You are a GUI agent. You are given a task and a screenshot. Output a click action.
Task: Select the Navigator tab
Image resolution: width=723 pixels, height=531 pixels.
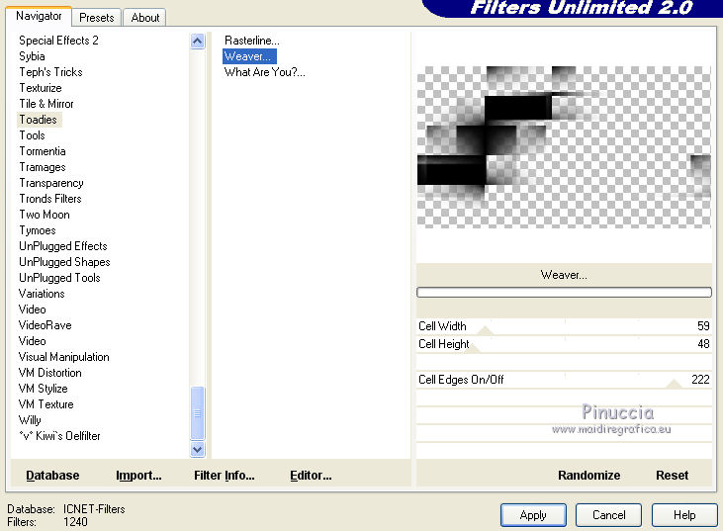[x=39, y=16]
